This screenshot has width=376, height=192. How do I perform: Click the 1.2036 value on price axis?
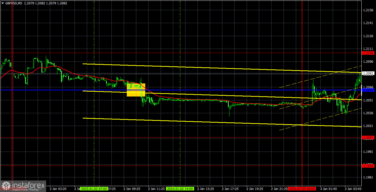click(368, 113)
